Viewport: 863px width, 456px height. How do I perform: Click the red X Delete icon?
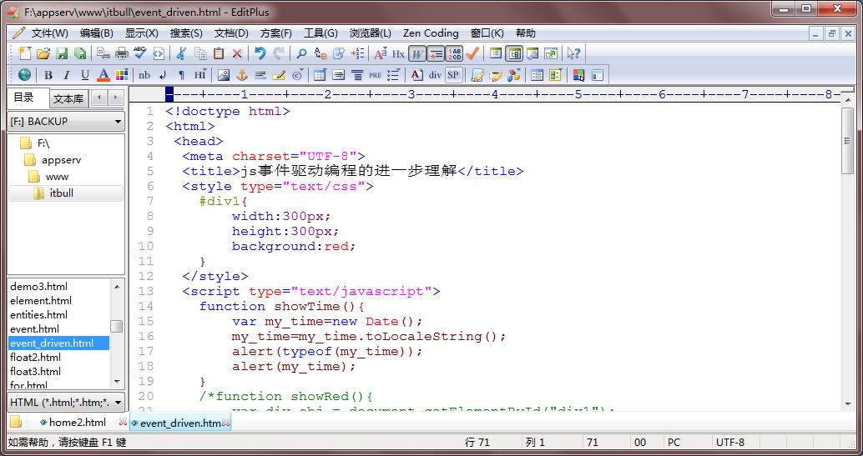[237, 53]
